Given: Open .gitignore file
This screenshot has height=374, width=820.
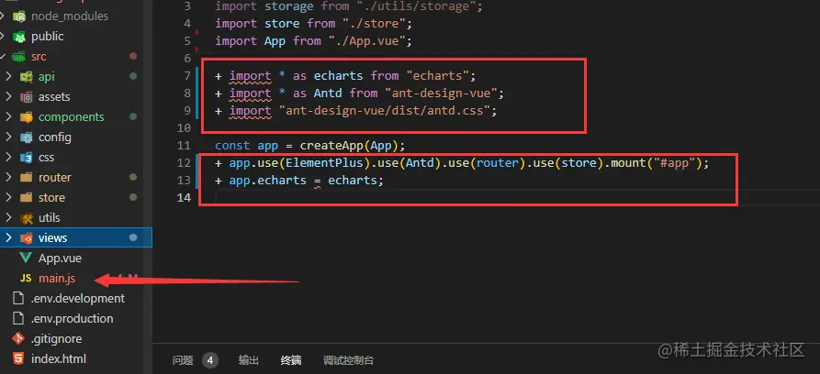Looking at the screenshot, I should (56, 339).
